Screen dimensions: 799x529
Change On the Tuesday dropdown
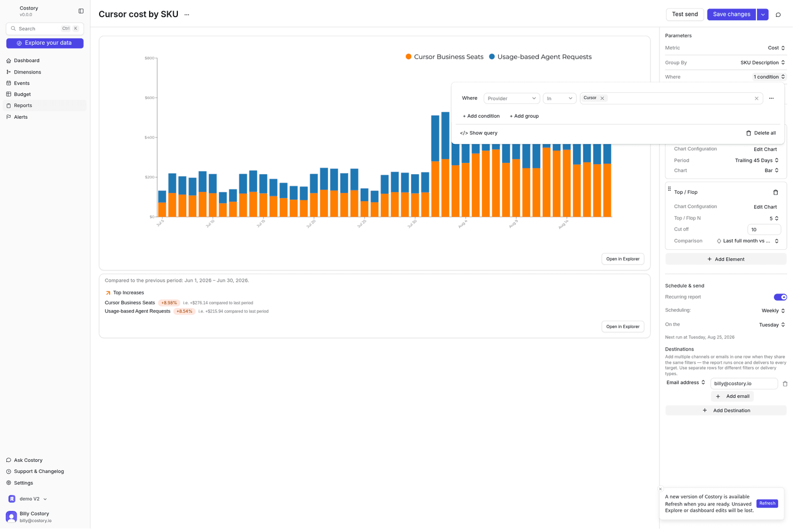(x=772, y=325)
